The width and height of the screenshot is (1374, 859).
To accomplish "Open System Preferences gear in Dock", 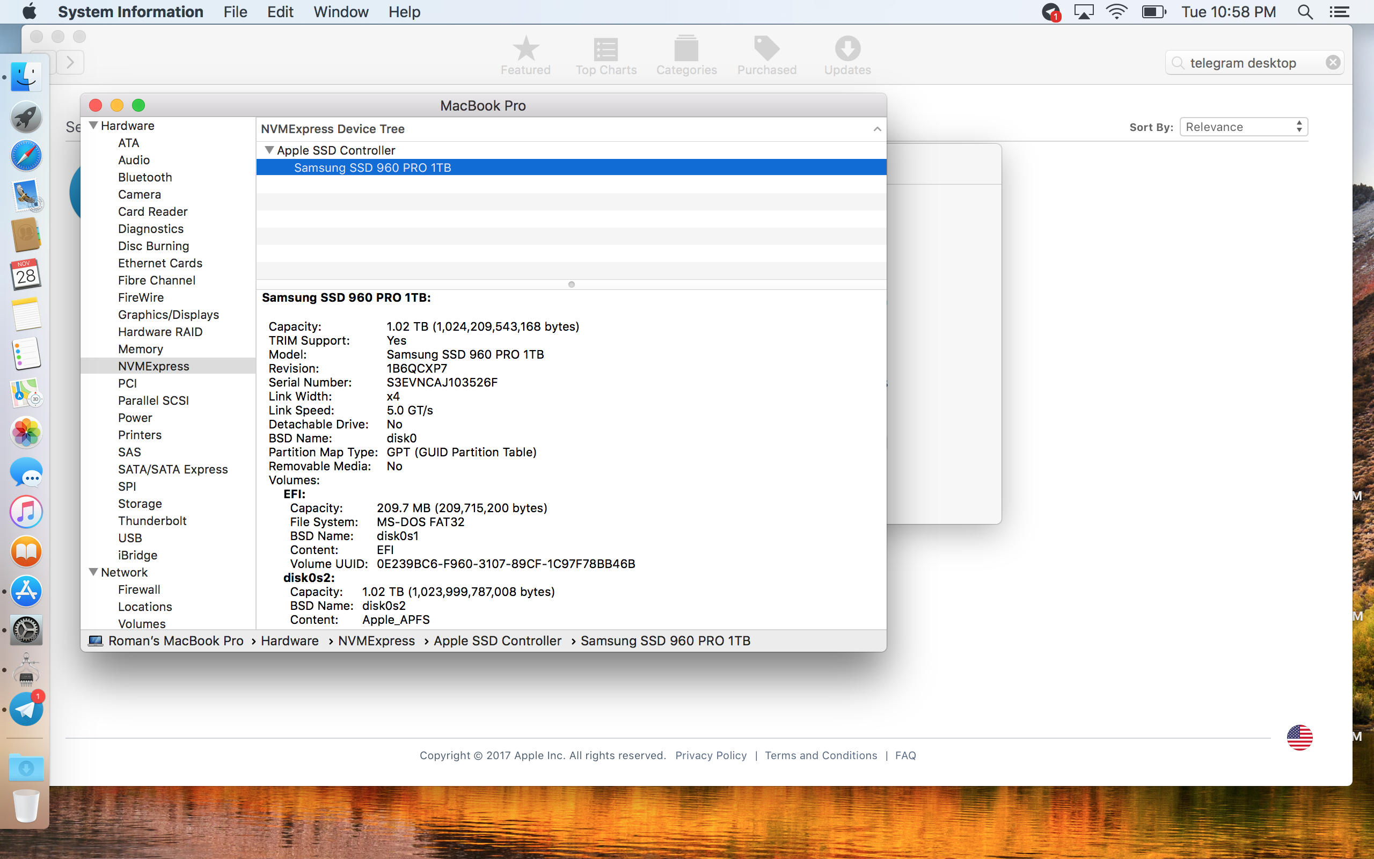I will (x=26, y=630).
